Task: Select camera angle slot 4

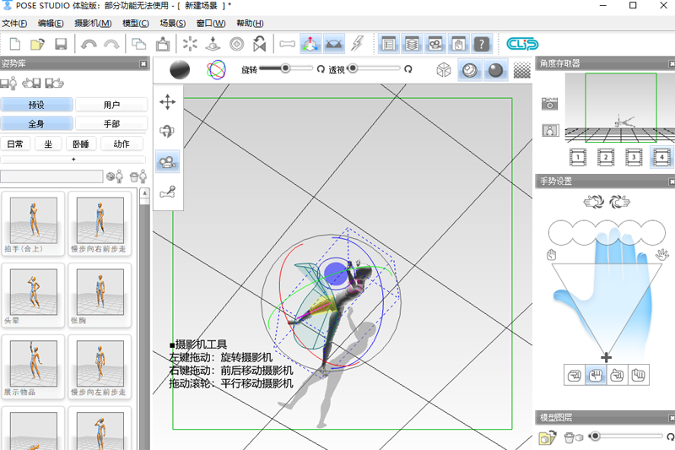Action: 661,156
